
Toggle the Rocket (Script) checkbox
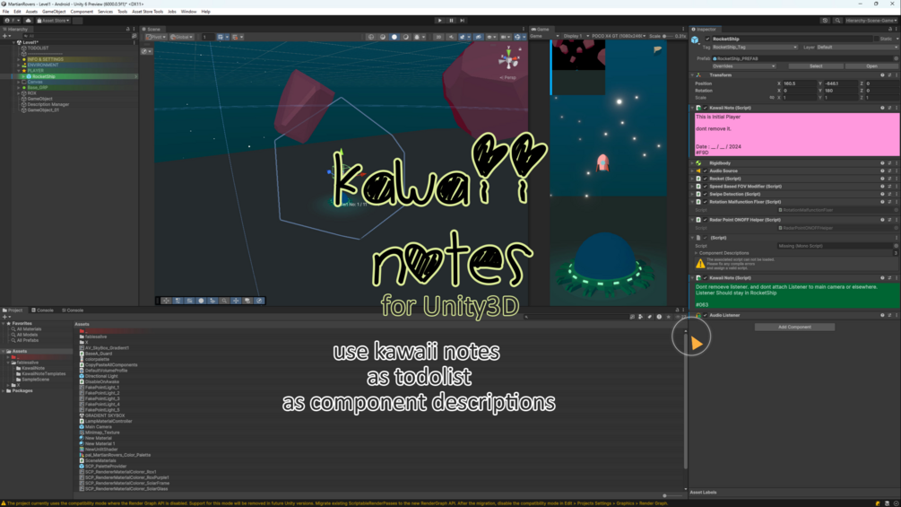706,179
